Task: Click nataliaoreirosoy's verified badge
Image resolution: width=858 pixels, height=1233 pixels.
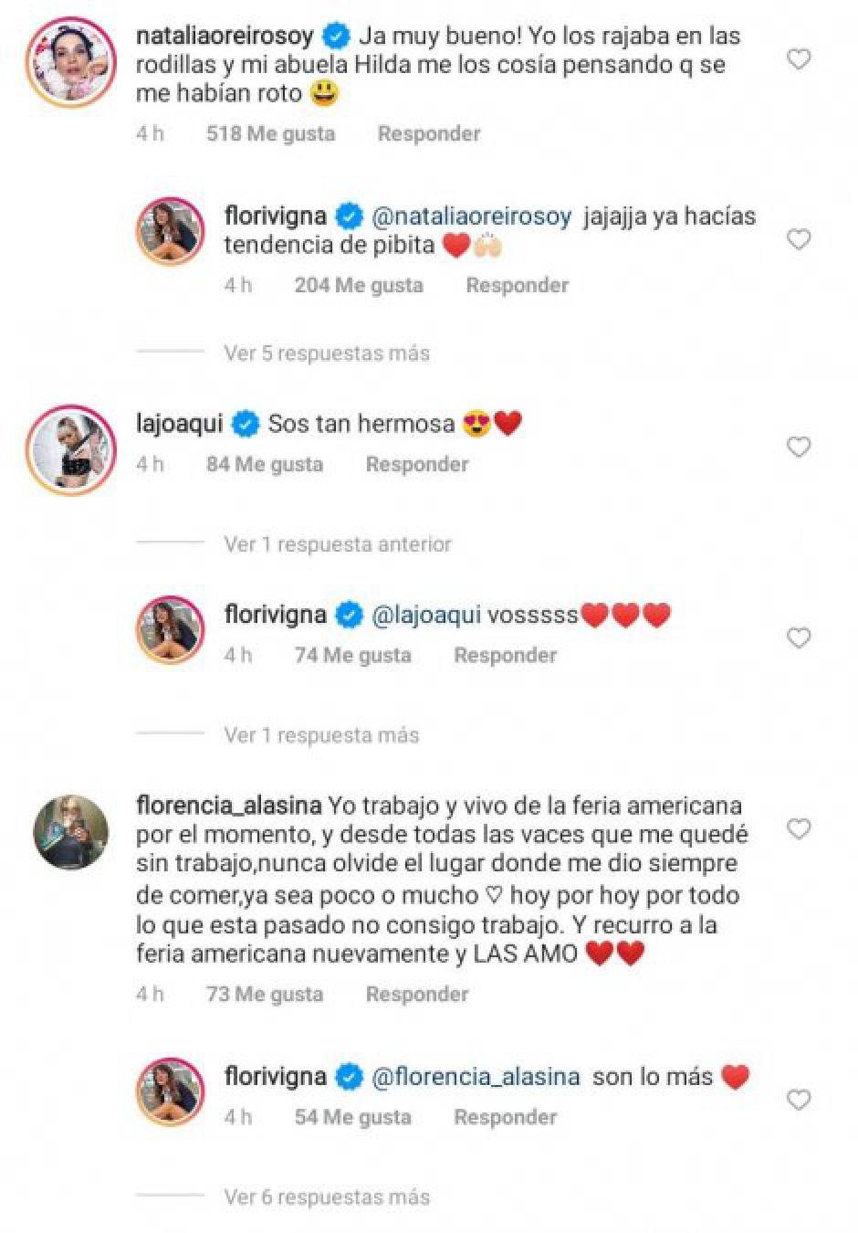Action: [x=336, y=37]
